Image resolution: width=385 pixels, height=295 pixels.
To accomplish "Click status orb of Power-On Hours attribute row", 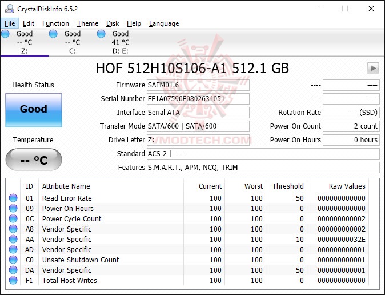I will tap(13, 208).
